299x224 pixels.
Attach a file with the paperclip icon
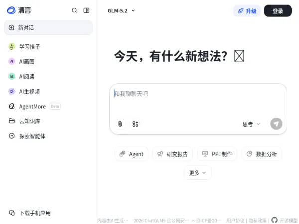pos(120,124)
